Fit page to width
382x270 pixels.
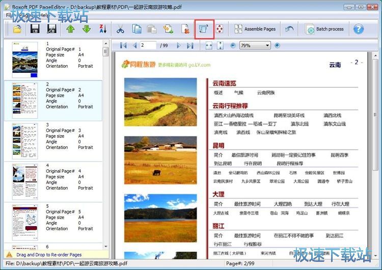coord(209,45)
